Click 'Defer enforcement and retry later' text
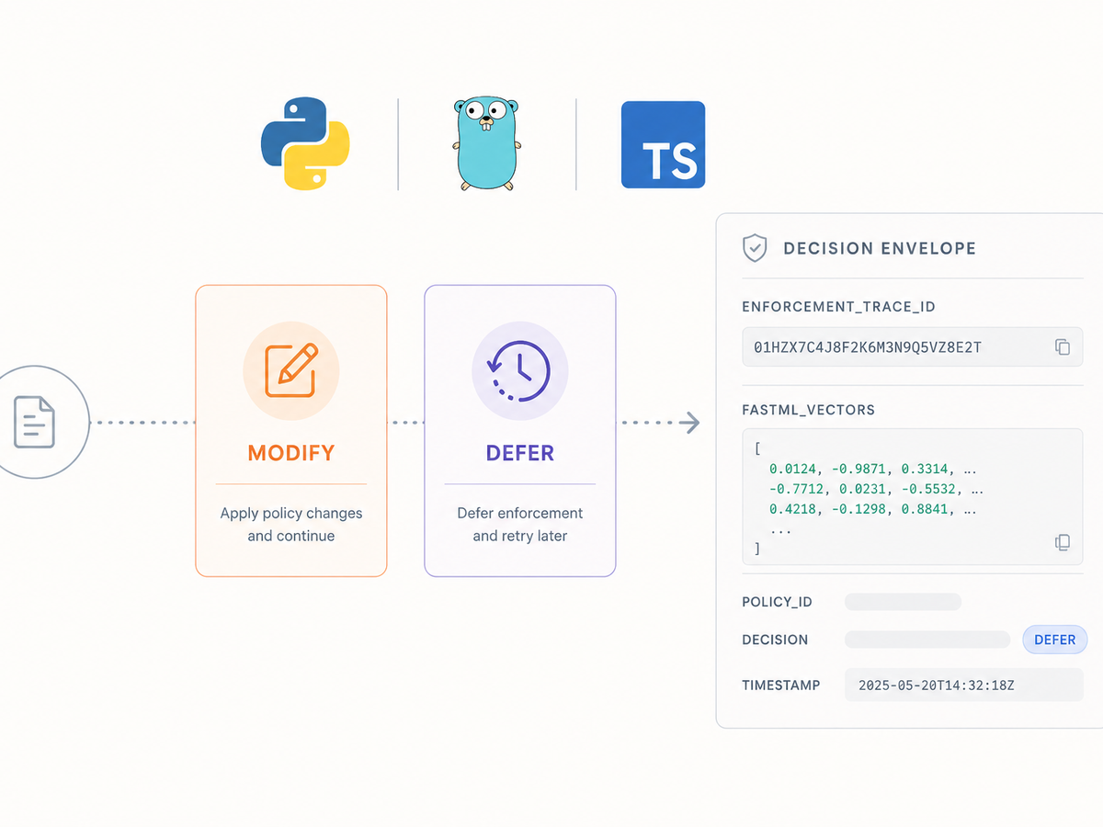1103x827 pixels. (519, 525)
